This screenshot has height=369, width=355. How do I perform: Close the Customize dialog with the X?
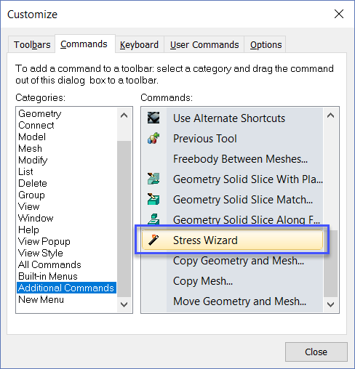click(x=339, y=14)
